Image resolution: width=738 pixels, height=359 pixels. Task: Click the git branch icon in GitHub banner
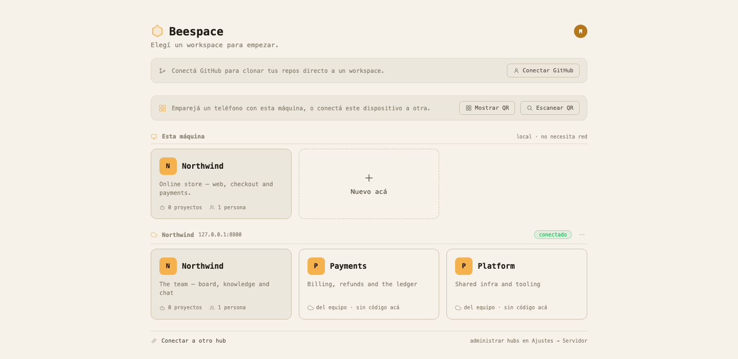tap(162, 71)
